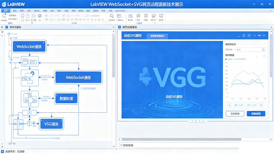This screenshot has height=154, width=274.
Task: Click the 控制按钮 field at the bottom
Action: click(x=179, y=145)
